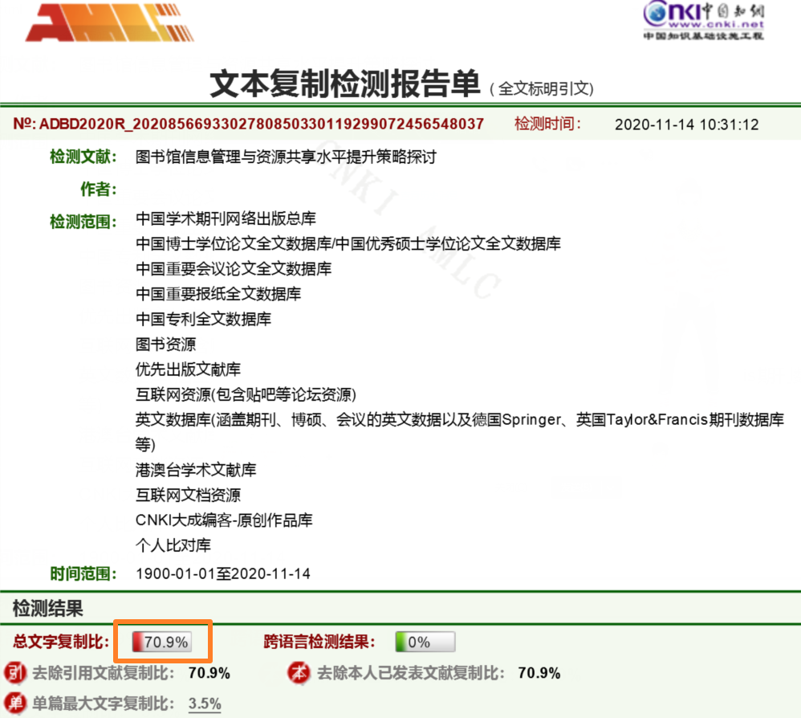801x718 pixels.
Task: Select the report title 文本复制检测报告单
Action: 345,84
